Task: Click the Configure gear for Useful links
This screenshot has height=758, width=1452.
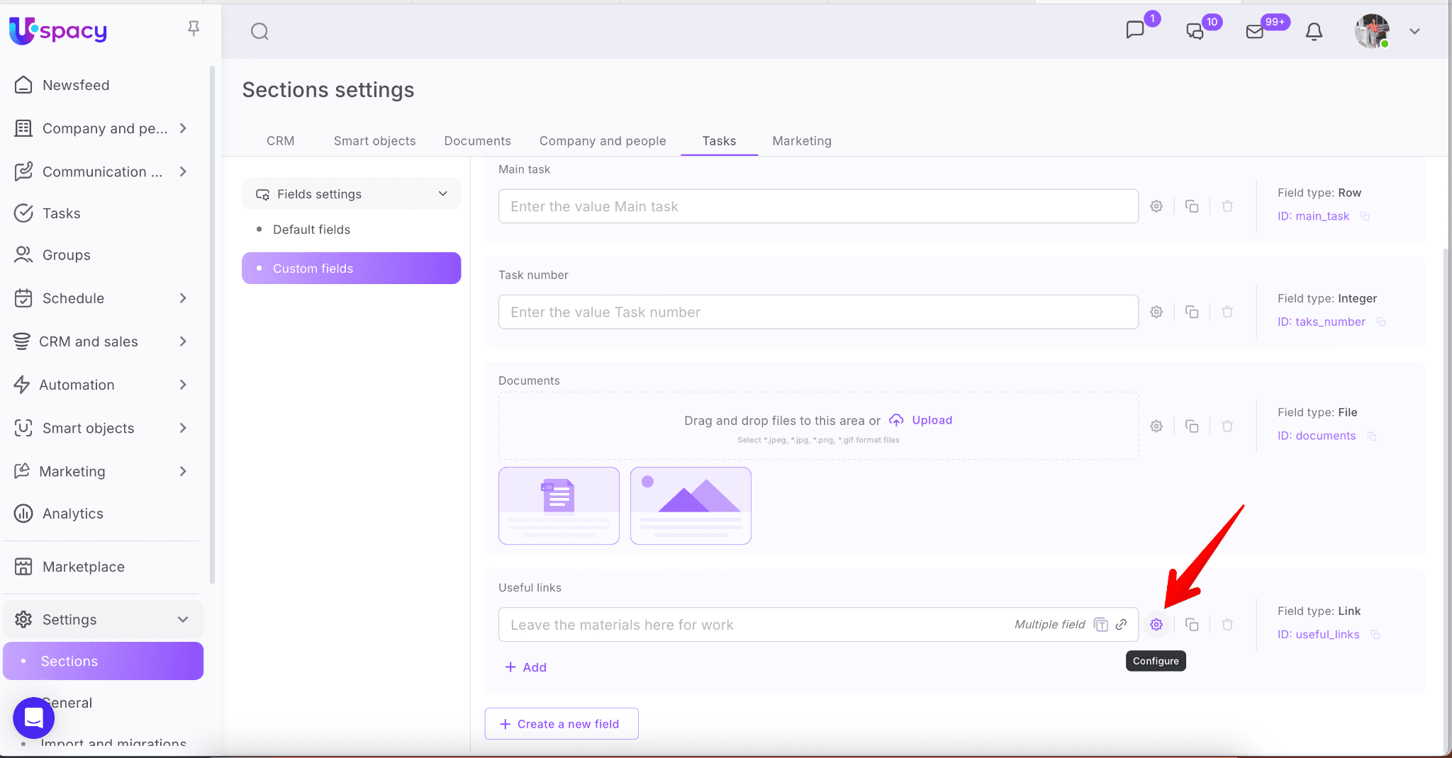Action: pos(1156,624)
